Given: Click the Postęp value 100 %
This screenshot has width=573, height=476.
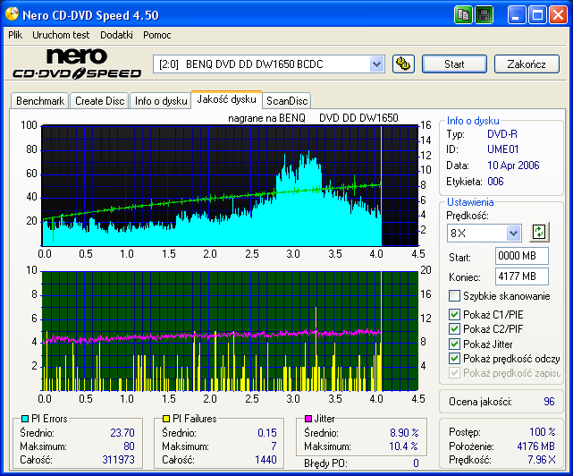Looking at the screenshot, I should click(x=543, y=432).
